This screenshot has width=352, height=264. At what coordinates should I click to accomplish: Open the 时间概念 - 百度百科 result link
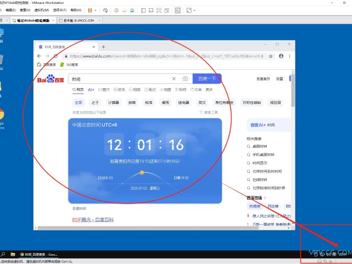pos(93,219)
